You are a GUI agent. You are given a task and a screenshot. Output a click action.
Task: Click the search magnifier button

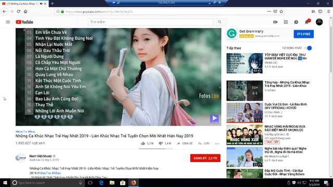pyautogui.click(x=220, y=22)
